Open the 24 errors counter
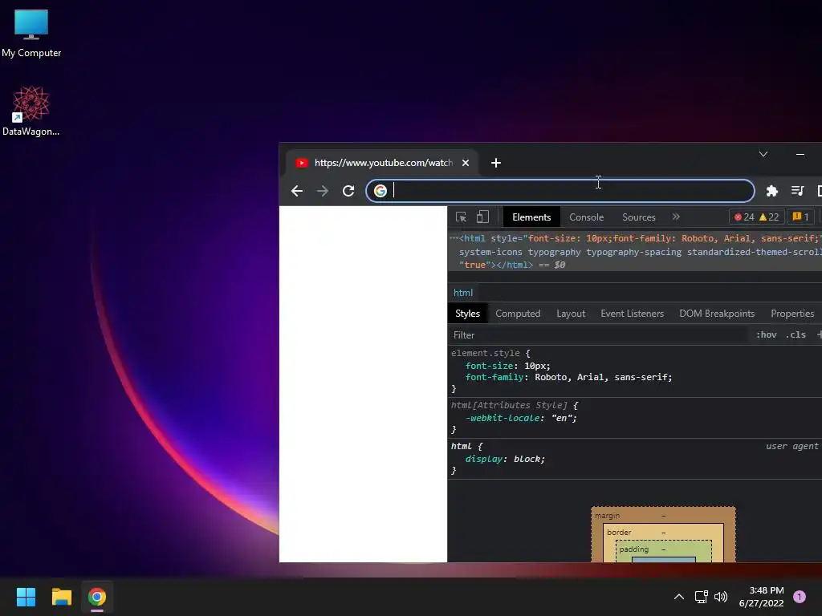822x616 pixels. (744, 217)
